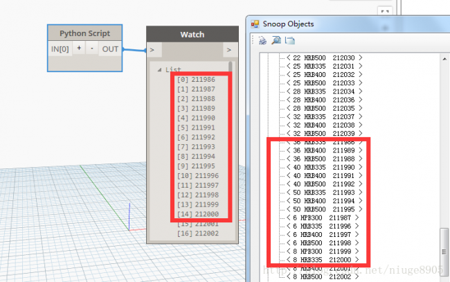Screen dimensions: 450x282
Task: Select the Python Script node title
Action: [x=84, y=33]
